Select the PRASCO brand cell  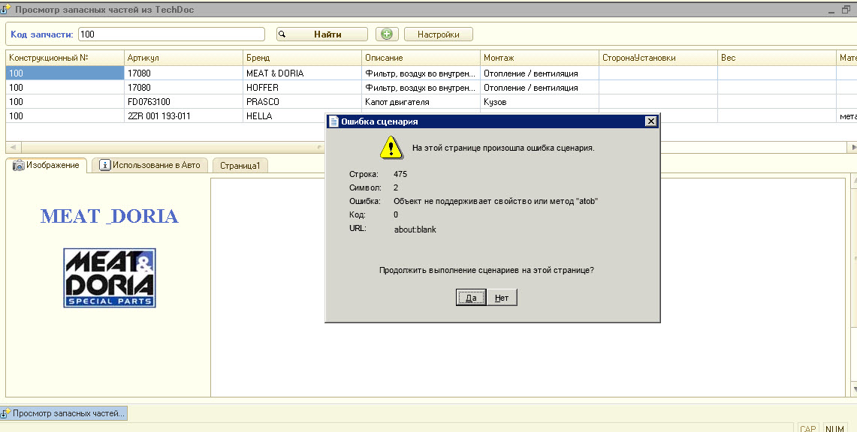[302, 101]
